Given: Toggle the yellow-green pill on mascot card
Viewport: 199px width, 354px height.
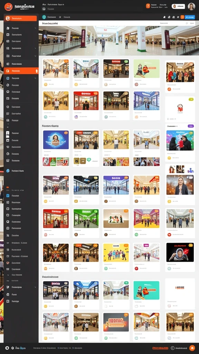Looking at the screenshot, I should 191,99.
